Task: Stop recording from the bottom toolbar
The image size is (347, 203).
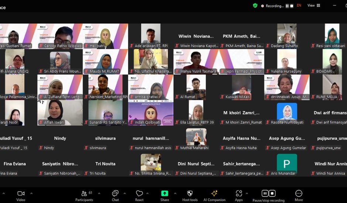Action: point(272,193)
